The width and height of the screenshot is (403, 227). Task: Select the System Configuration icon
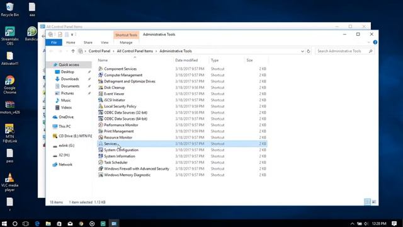pyautogui.click(x=101, y=150)
